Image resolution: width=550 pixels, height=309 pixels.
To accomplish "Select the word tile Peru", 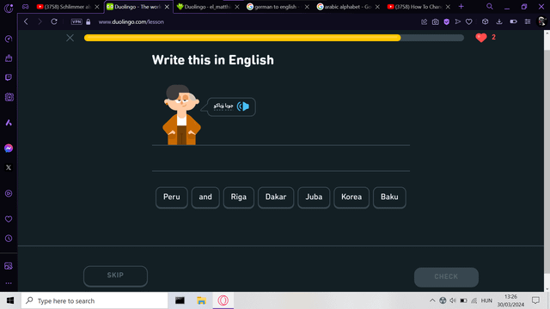I will point(172,197).
